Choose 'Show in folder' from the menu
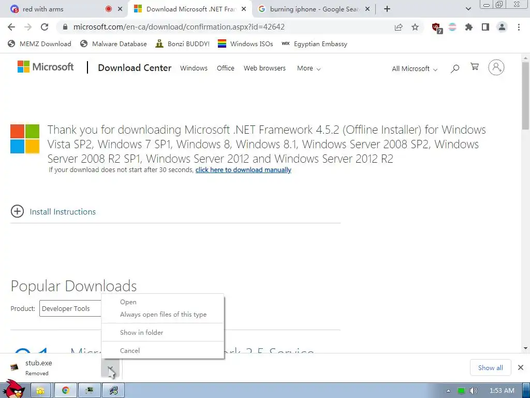 pos(163,333)
